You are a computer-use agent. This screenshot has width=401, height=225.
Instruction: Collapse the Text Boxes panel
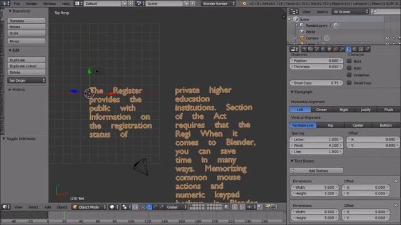coord(302,161)
